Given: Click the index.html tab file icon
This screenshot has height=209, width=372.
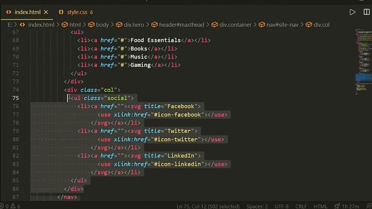Looking at the screenshot, I should coord(9,12).
